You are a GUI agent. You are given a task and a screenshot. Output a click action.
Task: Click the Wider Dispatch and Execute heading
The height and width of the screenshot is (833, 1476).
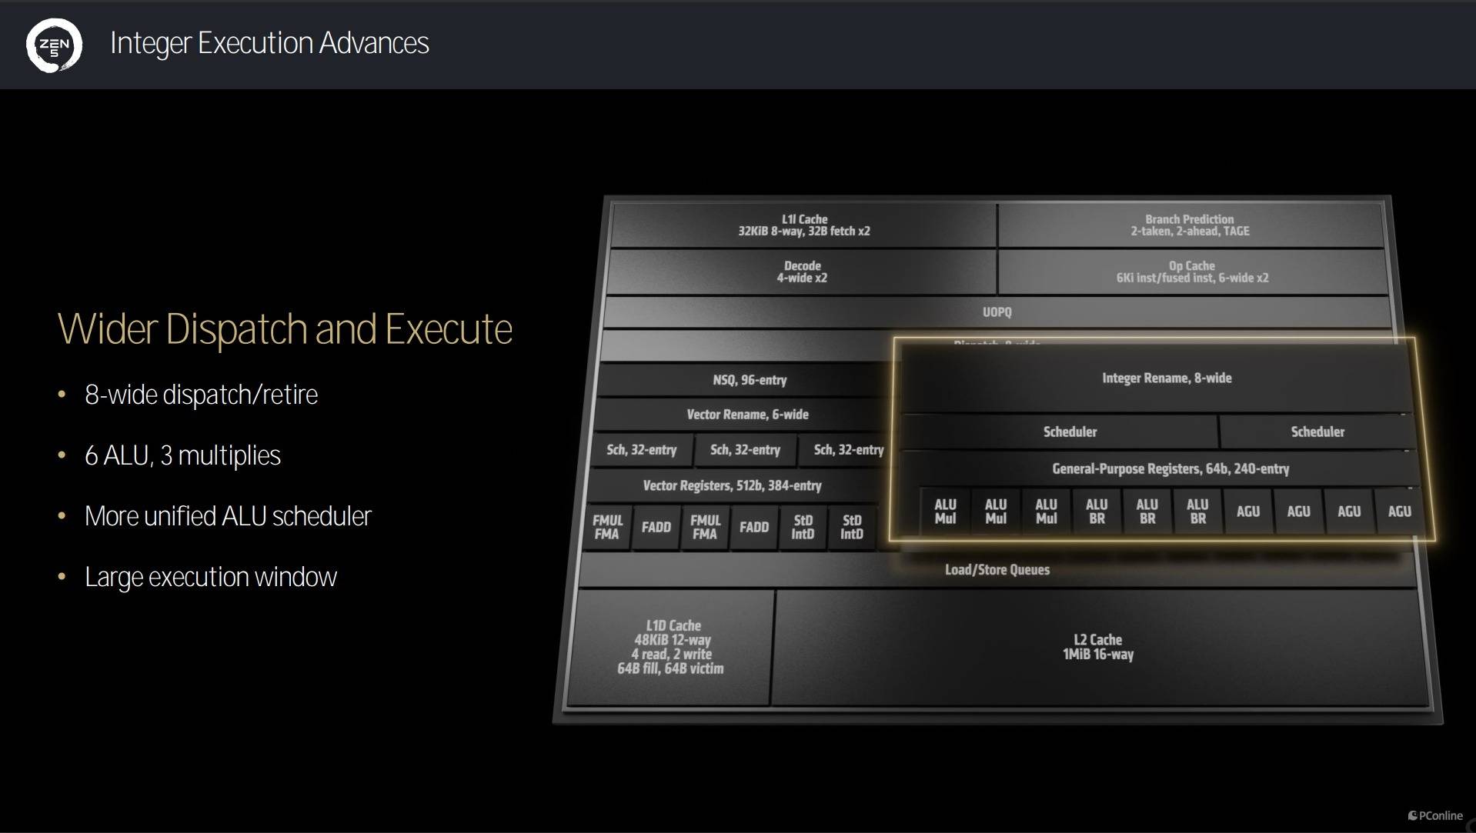285,329
